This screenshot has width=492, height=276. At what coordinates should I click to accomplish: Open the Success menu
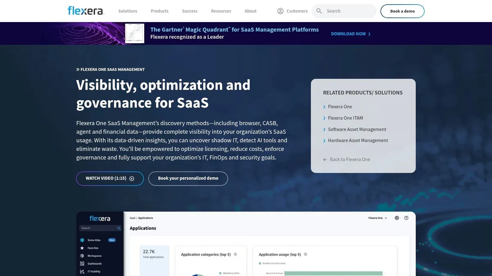(189, 11)
